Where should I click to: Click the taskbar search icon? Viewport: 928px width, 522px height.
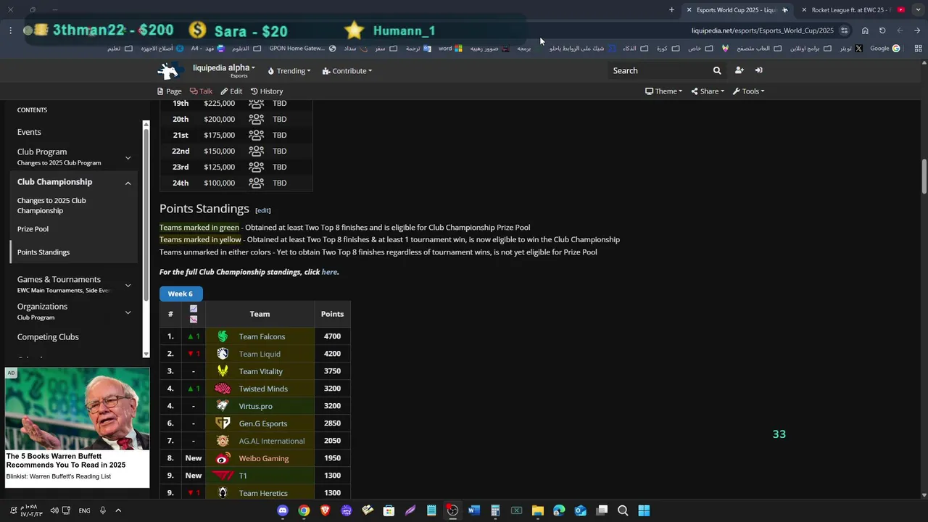pyautogui.click(x=623, y=510)
